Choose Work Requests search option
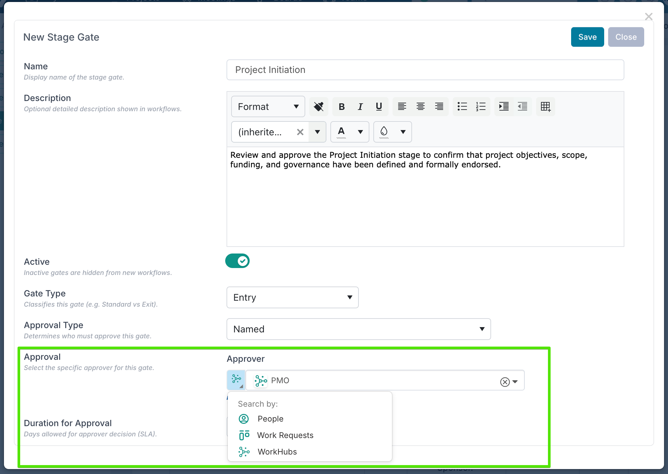 [x=285, y=435]
